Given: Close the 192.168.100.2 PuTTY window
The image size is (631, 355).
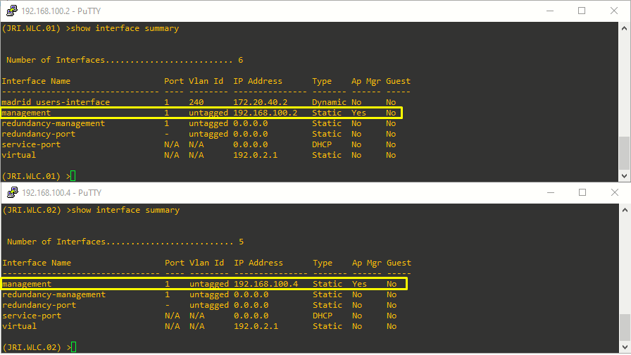Looking at the screenshot, I should point(613,11).
